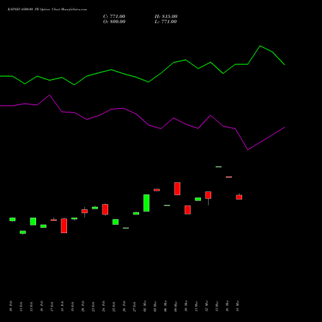Click the '18 Mar' date label

[x=238, y=306]
